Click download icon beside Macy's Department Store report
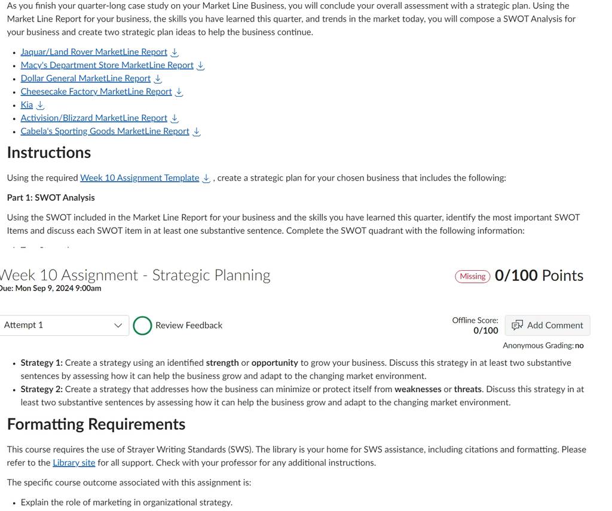Viewport: 612px width, 511px height. [x=201, y=66]
